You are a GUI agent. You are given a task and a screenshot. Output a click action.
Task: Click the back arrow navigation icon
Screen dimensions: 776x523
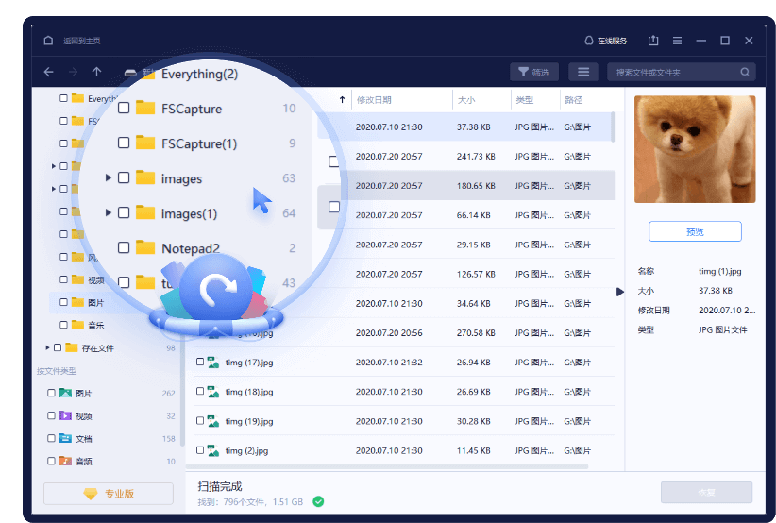point(49,72)
